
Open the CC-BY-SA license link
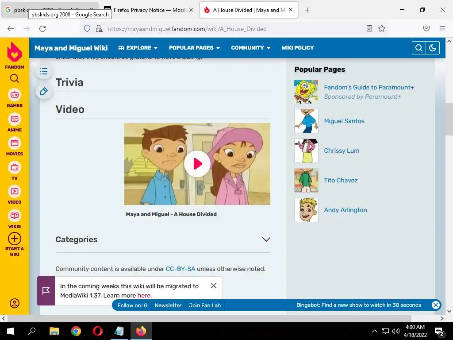(x=180, y=269)
